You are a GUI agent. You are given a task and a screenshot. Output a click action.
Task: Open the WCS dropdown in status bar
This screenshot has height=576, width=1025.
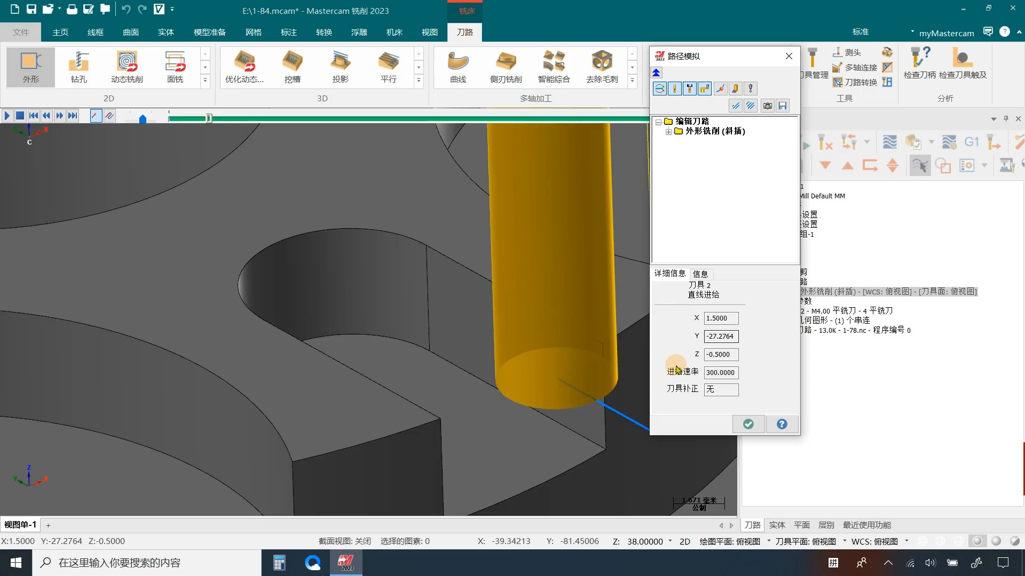(906, 541)
